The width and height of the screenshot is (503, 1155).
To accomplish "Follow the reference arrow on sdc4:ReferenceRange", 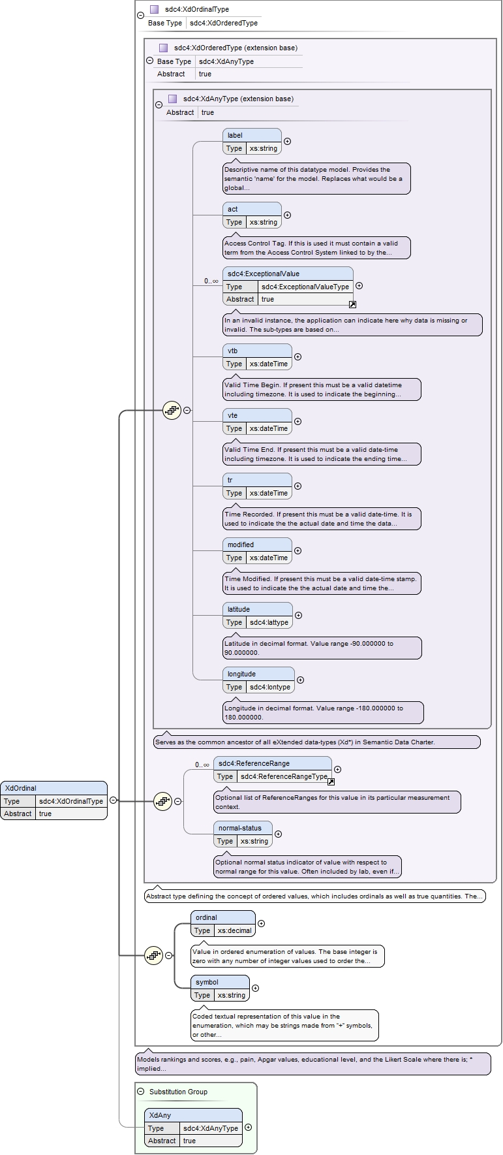I will point(331,782).
